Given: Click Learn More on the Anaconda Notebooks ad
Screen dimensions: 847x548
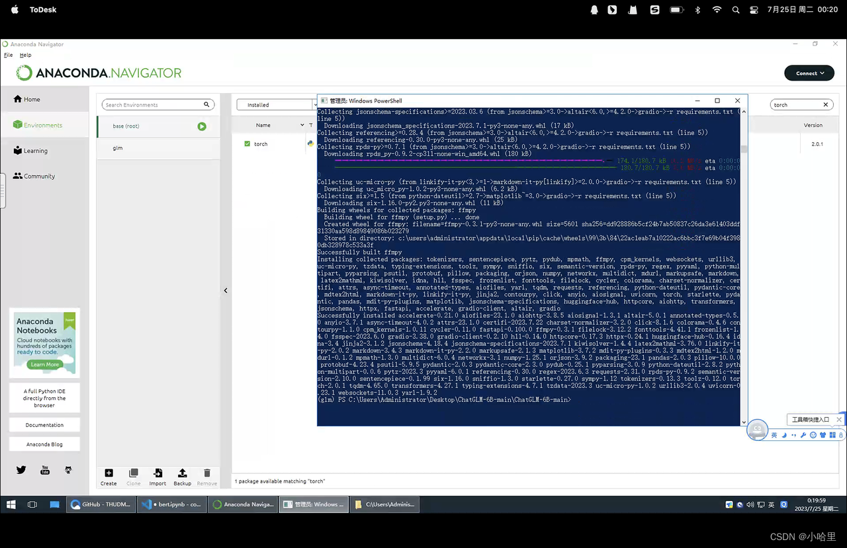Looking at the screenshot, I should [x=45, y=364].
